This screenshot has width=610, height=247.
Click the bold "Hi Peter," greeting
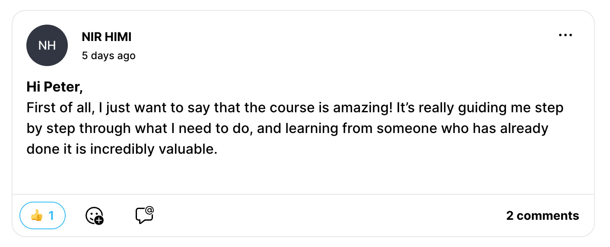(54, 87)
